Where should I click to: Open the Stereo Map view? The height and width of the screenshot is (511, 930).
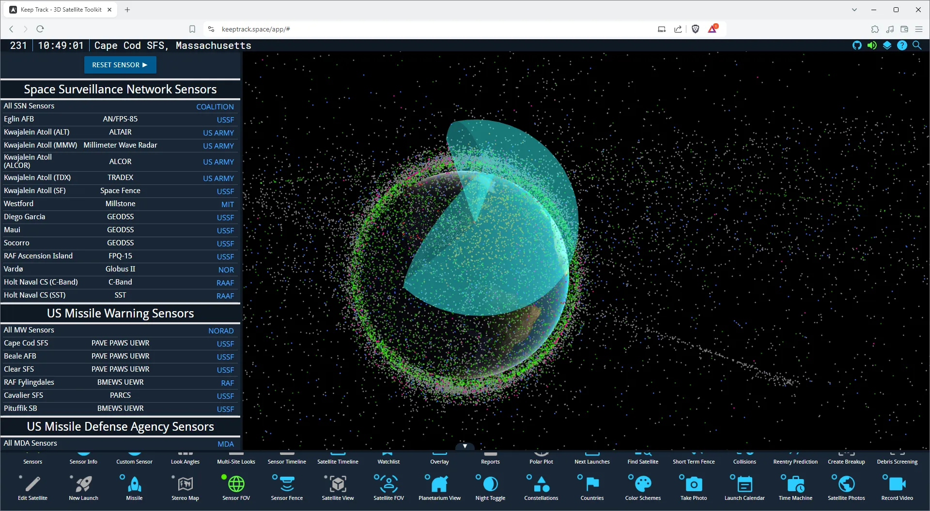[185, 486]
